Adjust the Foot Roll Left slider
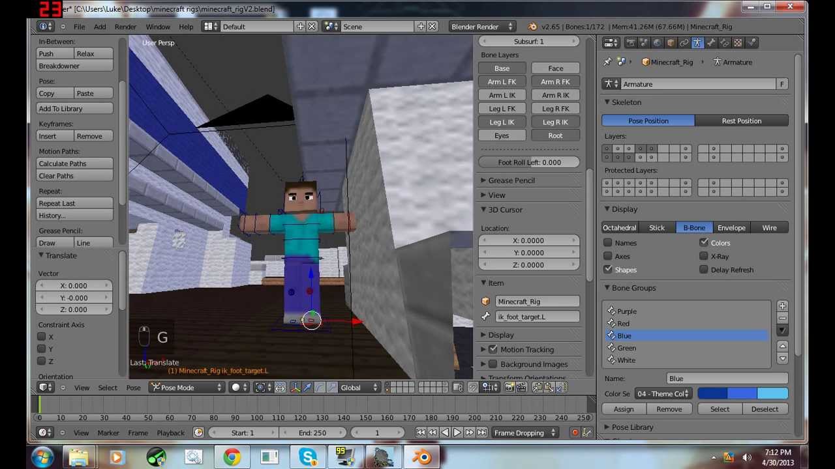 [529, 162]
